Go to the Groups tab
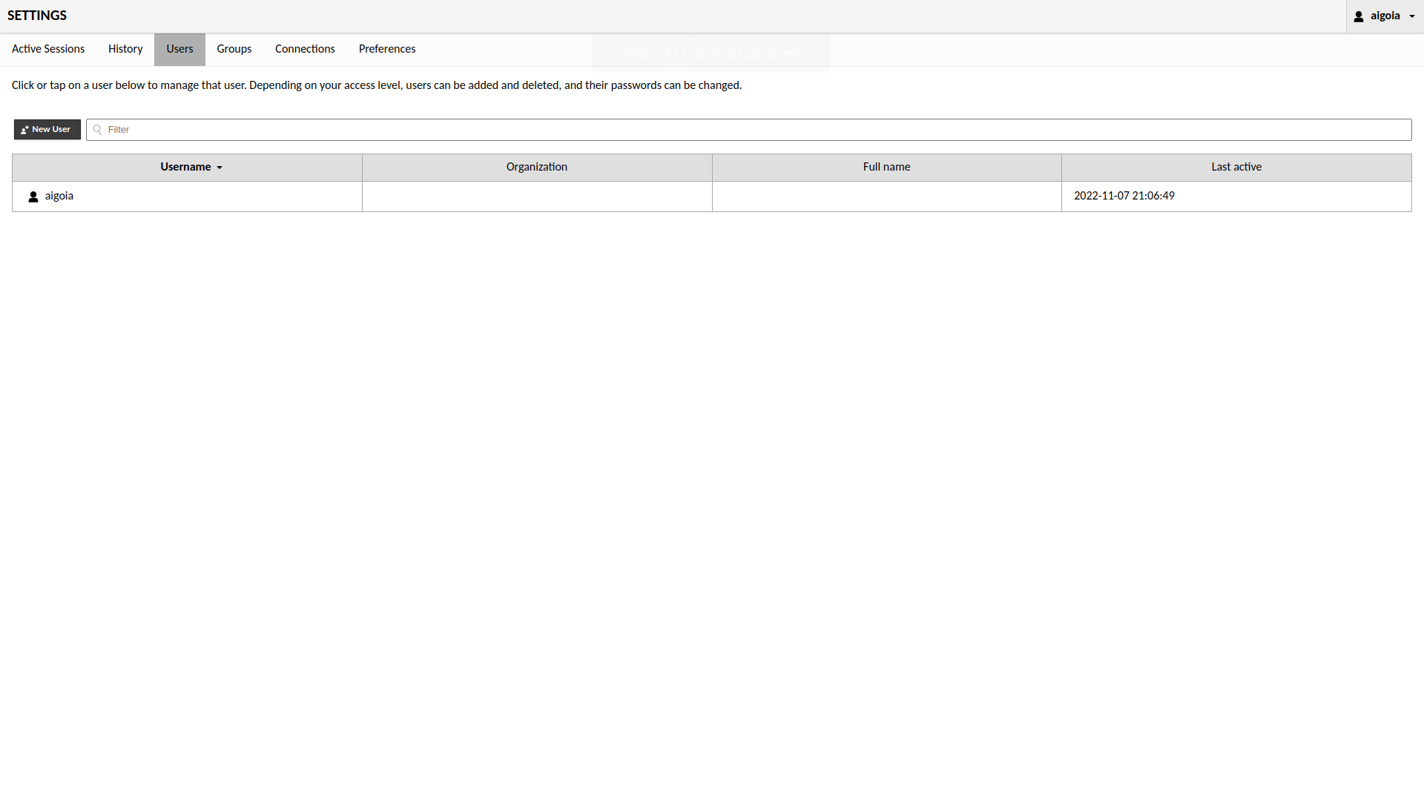Image resolution: width=1424 pixels, height=801 pixels. 234,49
